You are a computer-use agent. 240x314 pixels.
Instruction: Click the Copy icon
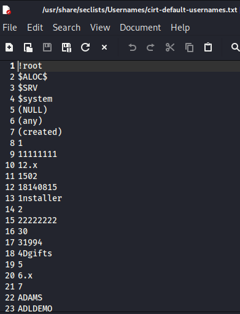tap(189, 47)
